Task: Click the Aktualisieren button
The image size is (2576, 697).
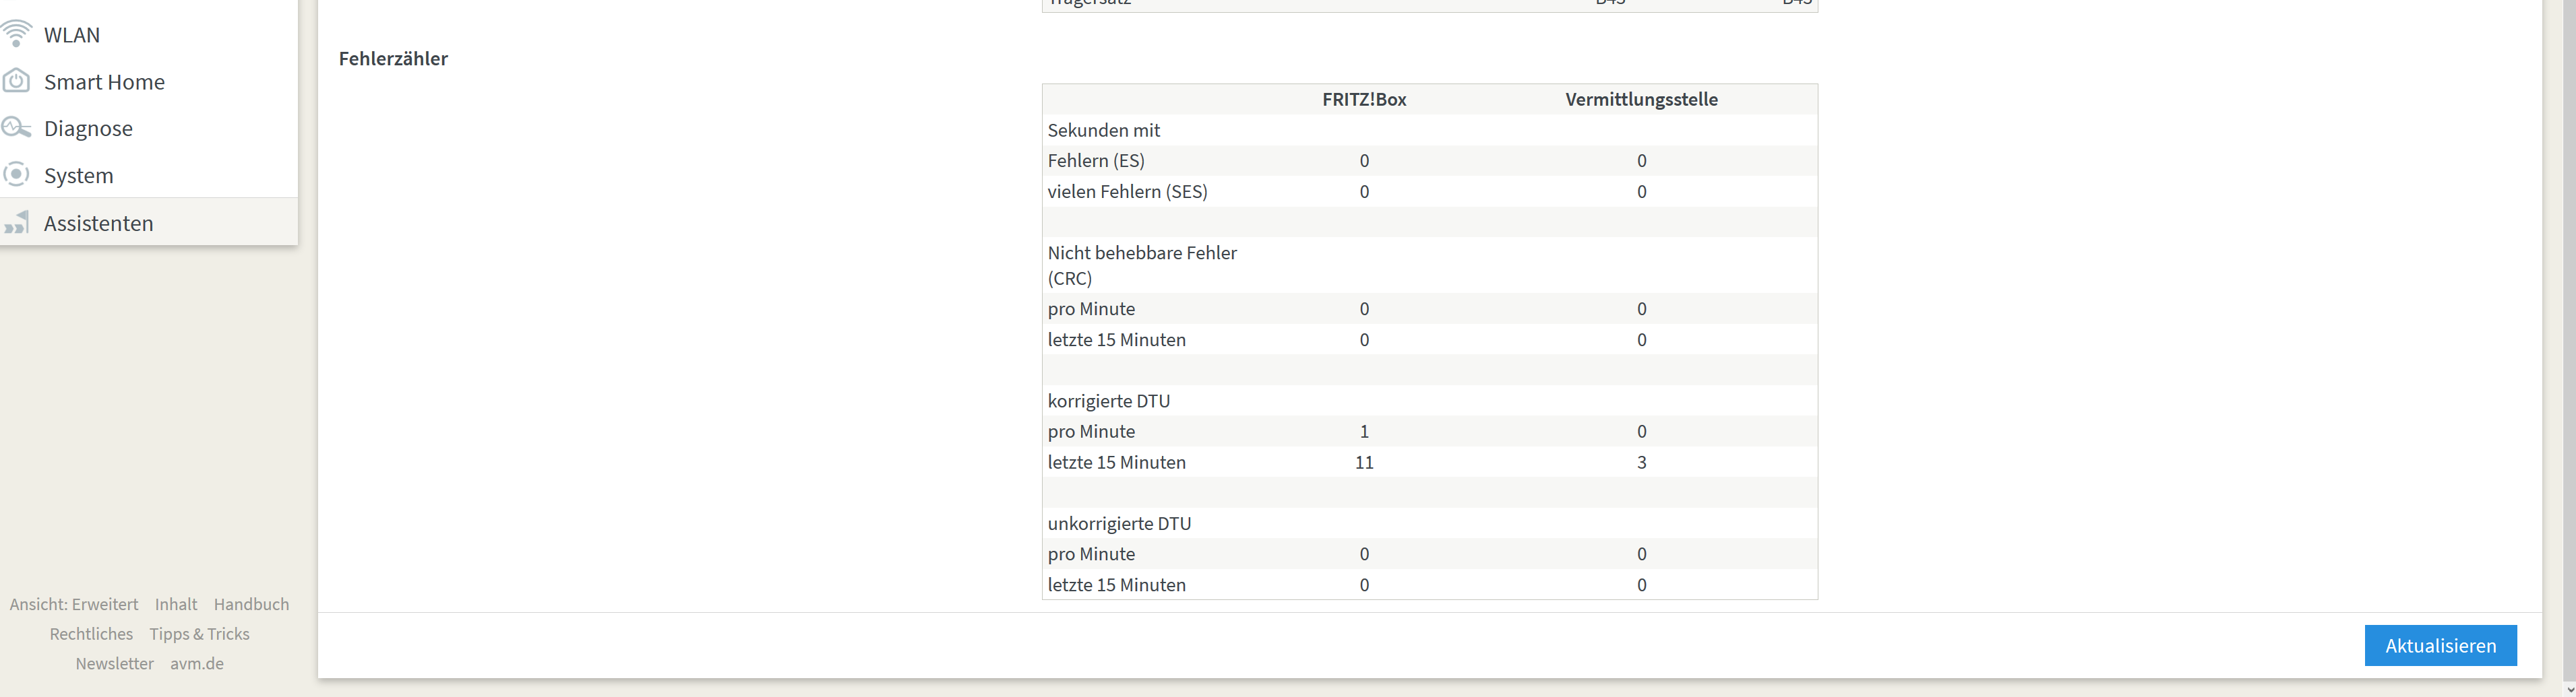Action: coord(2440,645)
